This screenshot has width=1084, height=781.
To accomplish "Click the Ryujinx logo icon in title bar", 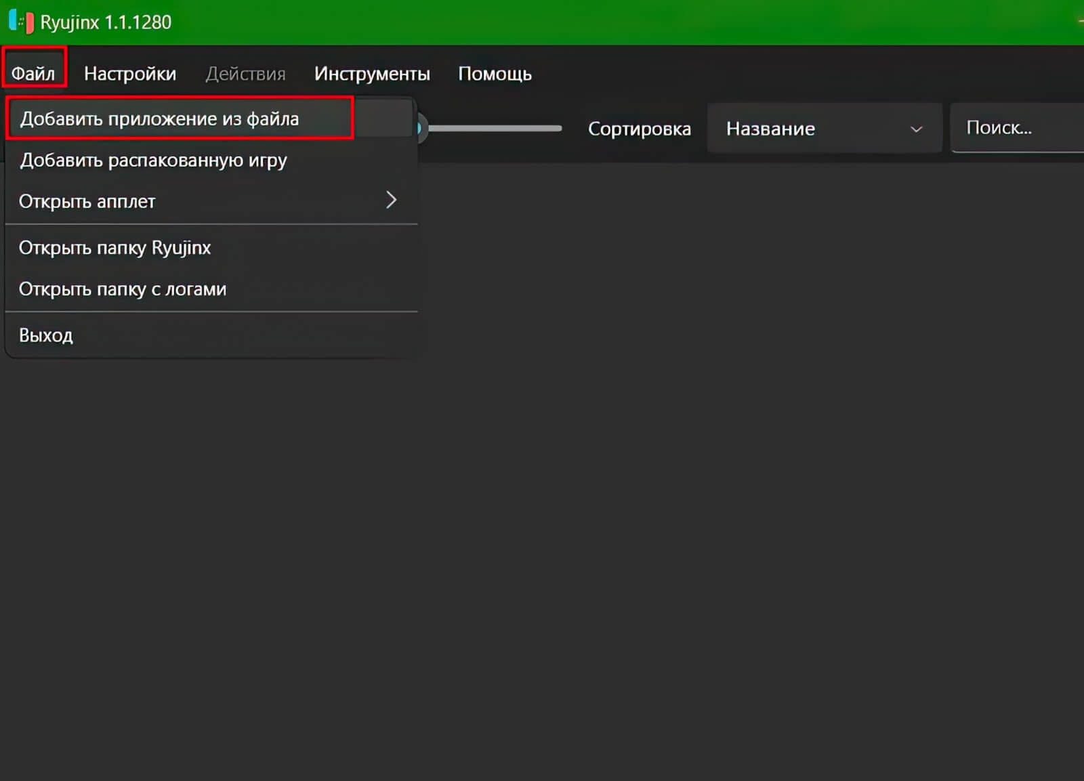I will (20, 22).
